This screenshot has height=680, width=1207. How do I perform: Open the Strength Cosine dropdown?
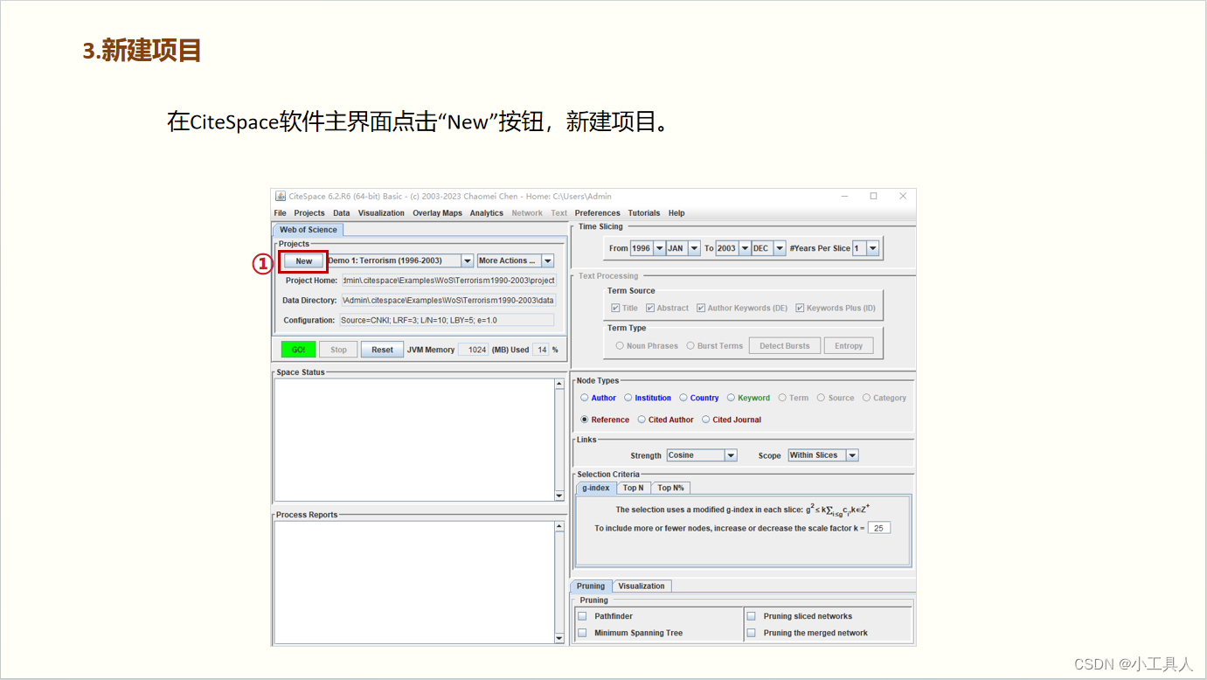click(x=731, y=455)
